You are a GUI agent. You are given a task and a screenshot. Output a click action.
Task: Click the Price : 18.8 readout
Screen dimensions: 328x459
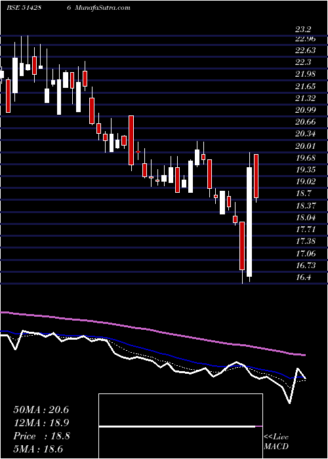click(41, 436)
